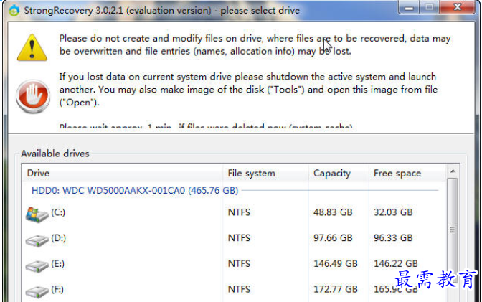Click the 97.66 GB capacity value
482x302 pixels.
(333, 238)
